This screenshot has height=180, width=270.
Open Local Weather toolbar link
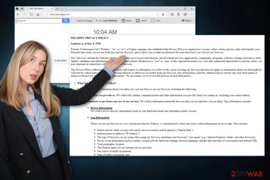pos(106,21)
